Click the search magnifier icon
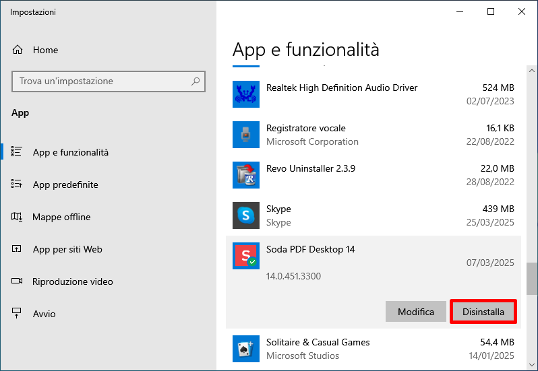Screen dimensions: 538x371 pyautogui.click(x=196, y=81)
